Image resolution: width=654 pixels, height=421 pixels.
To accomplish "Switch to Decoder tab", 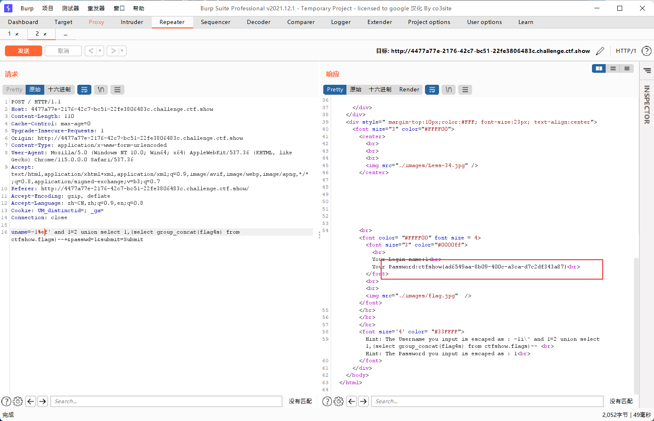I will [x=258, y=22].
